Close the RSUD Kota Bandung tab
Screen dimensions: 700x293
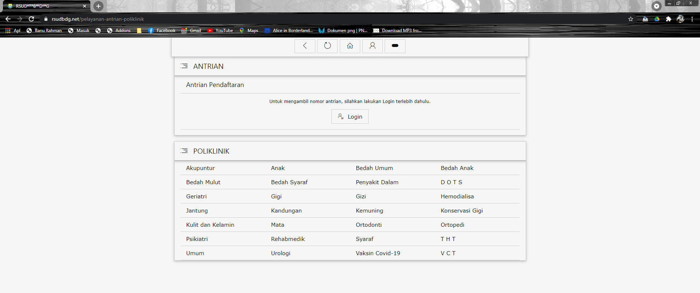85,6
